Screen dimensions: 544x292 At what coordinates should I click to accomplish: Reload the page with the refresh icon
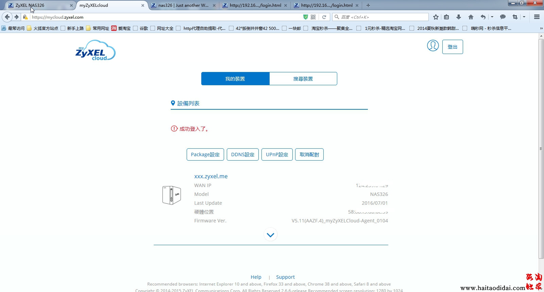coord(324,17)
